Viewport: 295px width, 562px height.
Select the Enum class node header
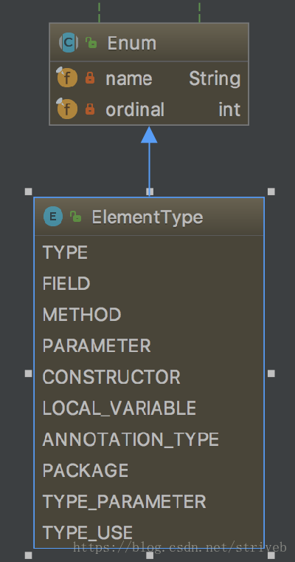coord(149,43)
